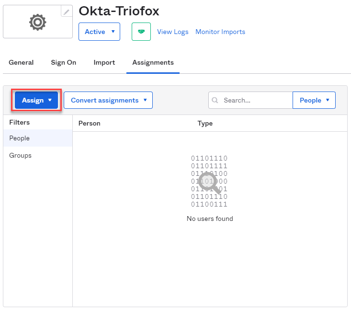This screenshot has width=351, height=311.
Task: Open the Assign dropdown button
Action: pos(36,100)
